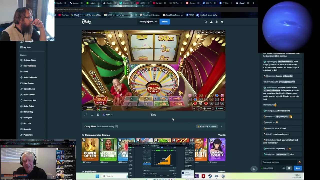The height and width of the screenshot is (180, 320).
Task: Select Baccarat in sidebar
Action: [27, 123]
